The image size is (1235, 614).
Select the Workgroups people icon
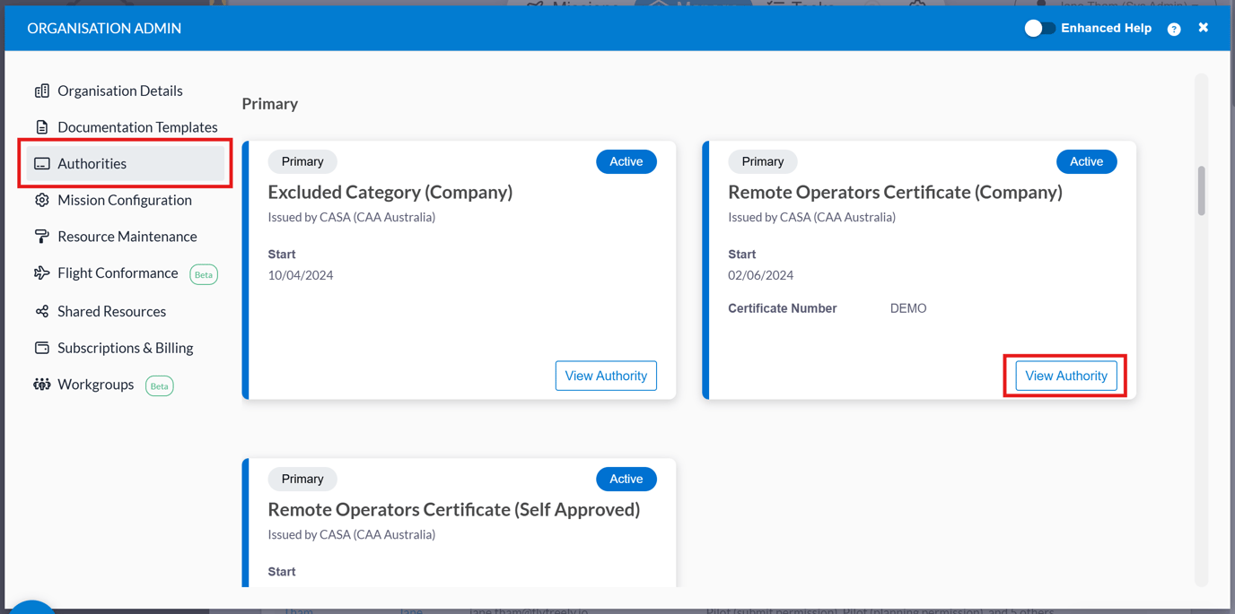click(41, 385)
